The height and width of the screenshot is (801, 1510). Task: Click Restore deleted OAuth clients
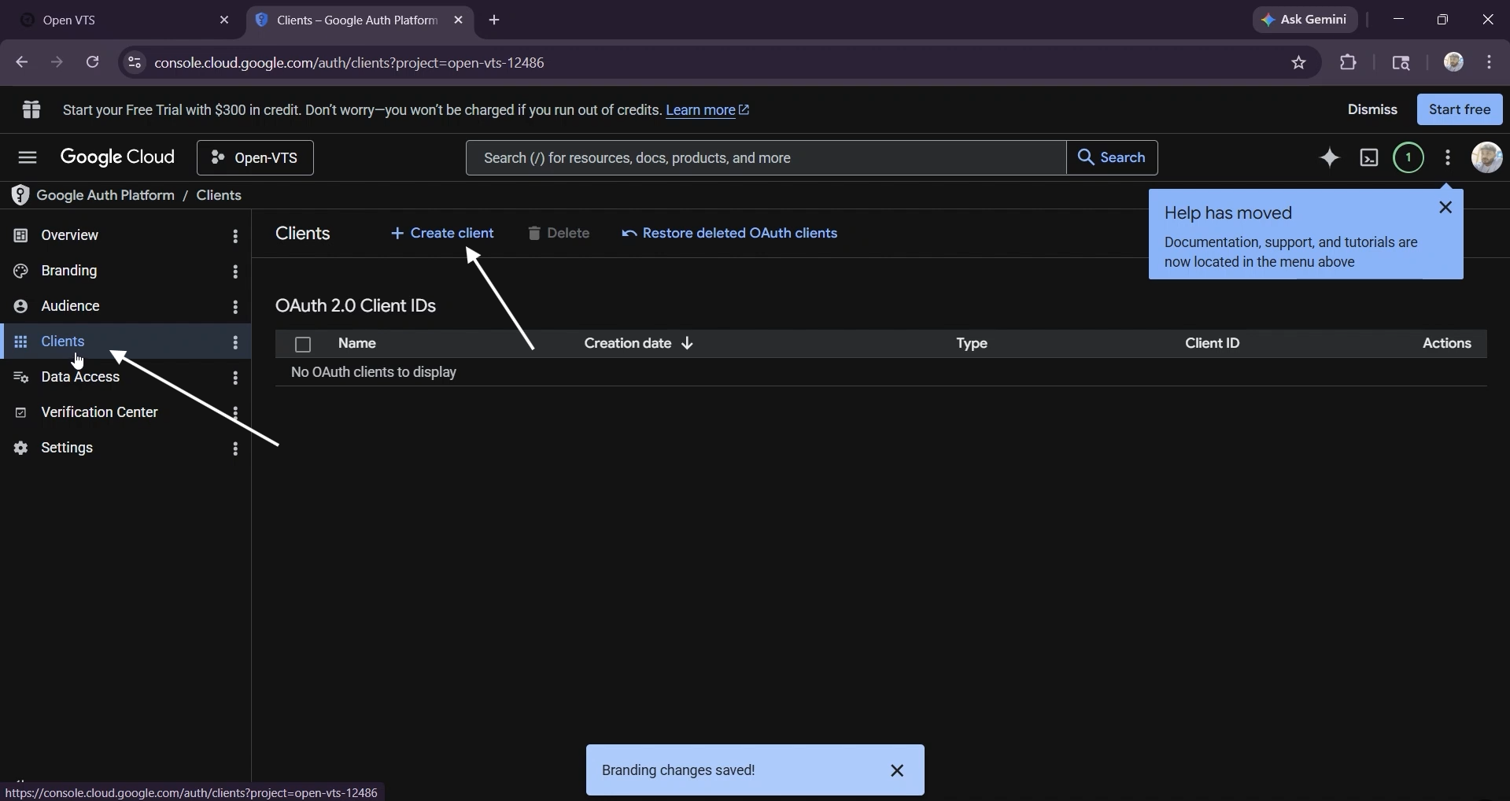click(x=730, y=234)
